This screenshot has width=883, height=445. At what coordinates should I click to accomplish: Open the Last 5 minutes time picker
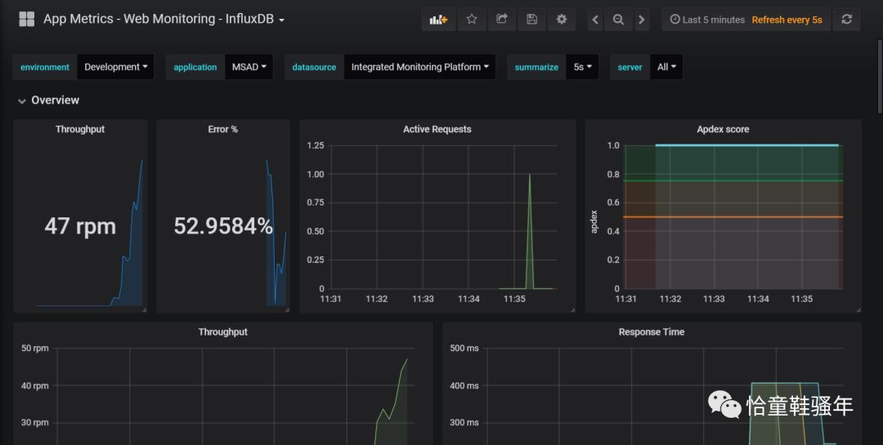[x=706, y=20]
